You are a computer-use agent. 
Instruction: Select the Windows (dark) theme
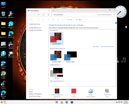tap(70, 57)
